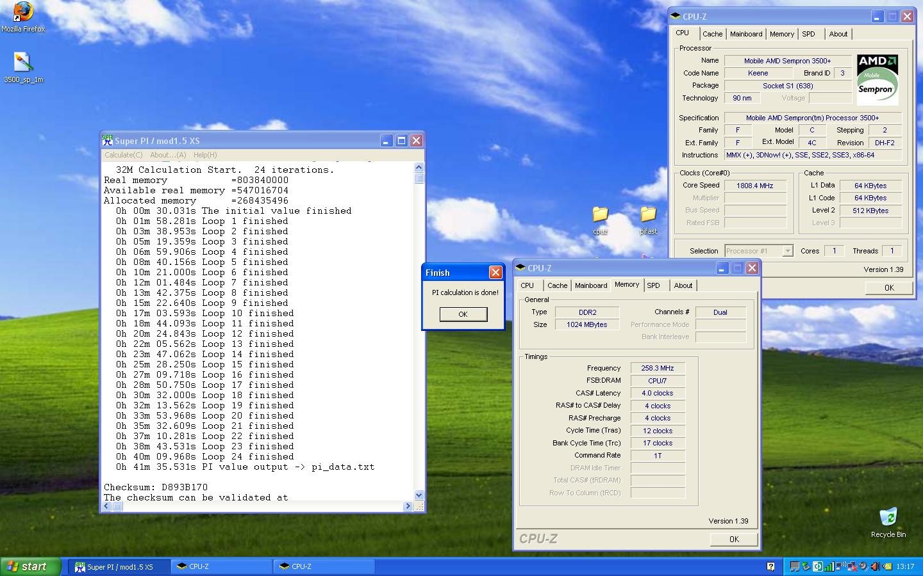This screenshot has width=923, height=576.
Task: Click the help question mark tray icon
Action: (770, 566)
